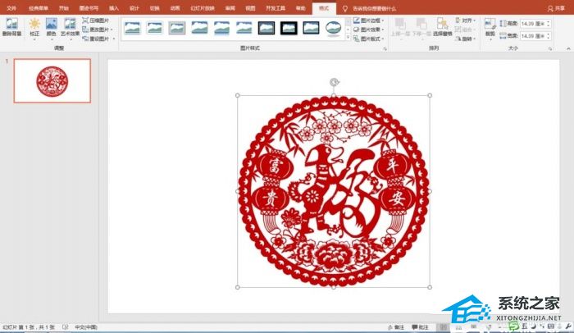This screenshot has height=333, width=574.
Task: Open the Group (组合) dropdown
Action: [466, 30]
